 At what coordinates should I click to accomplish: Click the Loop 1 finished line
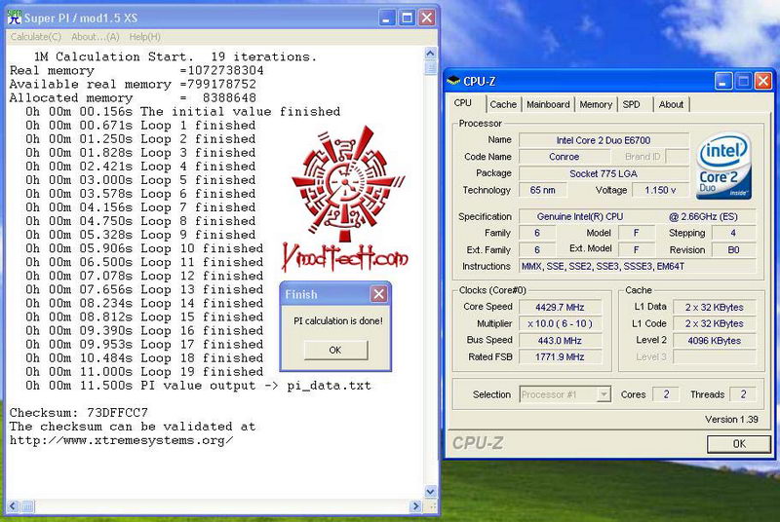140,126
